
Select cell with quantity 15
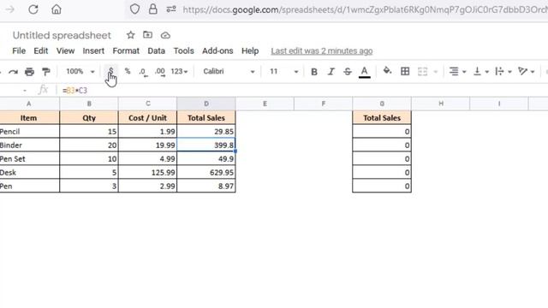pyautogui.click(x=89, y=132)
